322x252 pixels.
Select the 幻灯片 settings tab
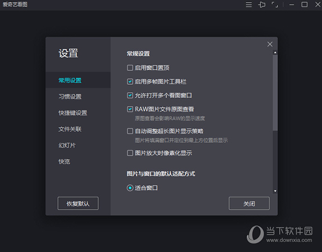(x=67, y=145)
